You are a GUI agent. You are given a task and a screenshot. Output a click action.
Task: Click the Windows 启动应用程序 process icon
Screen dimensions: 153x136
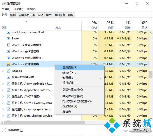pyautogui.click(x=8, y=58)
